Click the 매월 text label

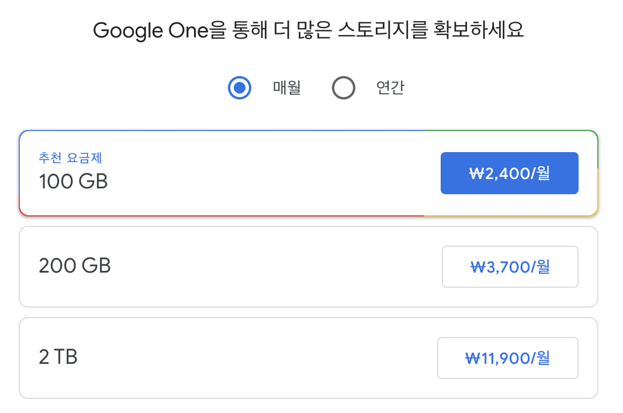pyautogui.click(x=286, y=88)
